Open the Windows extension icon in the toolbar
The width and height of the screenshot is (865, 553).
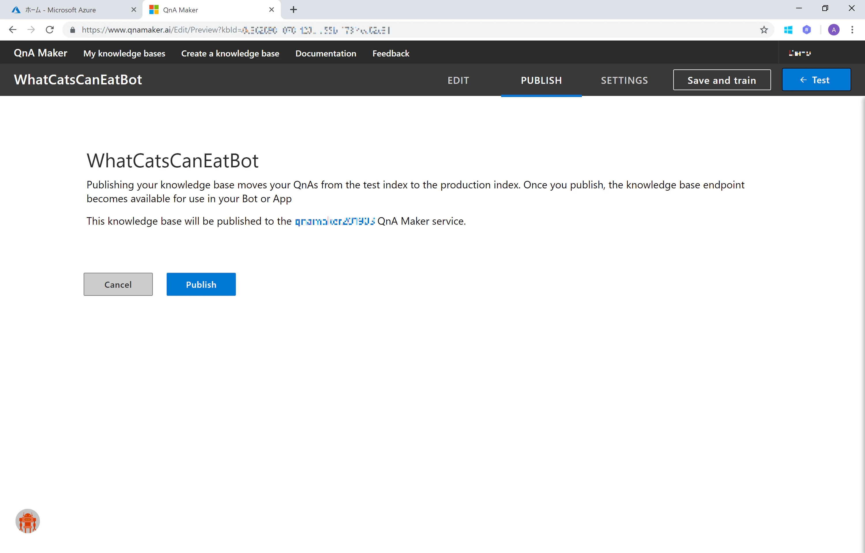pyautogui.click(x=788, y=30)
